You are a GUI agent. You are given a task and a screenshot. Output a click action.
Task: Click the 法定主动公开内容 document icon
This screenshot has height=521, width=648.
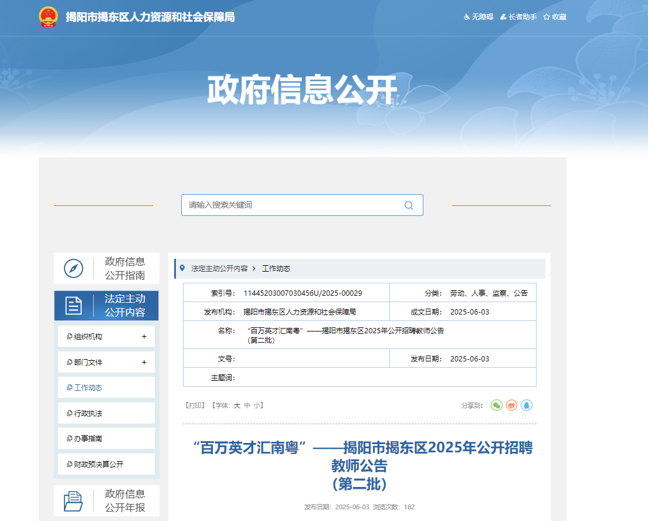73,306
